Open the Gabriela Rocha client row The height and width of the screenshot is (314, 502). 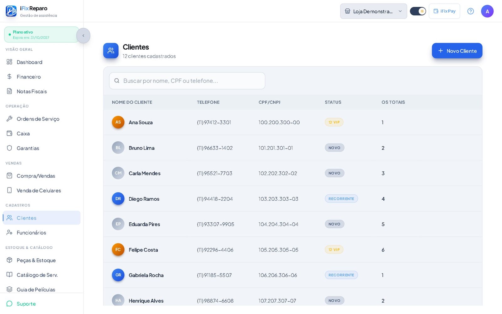pyautogui.click(x=293, y=275)
